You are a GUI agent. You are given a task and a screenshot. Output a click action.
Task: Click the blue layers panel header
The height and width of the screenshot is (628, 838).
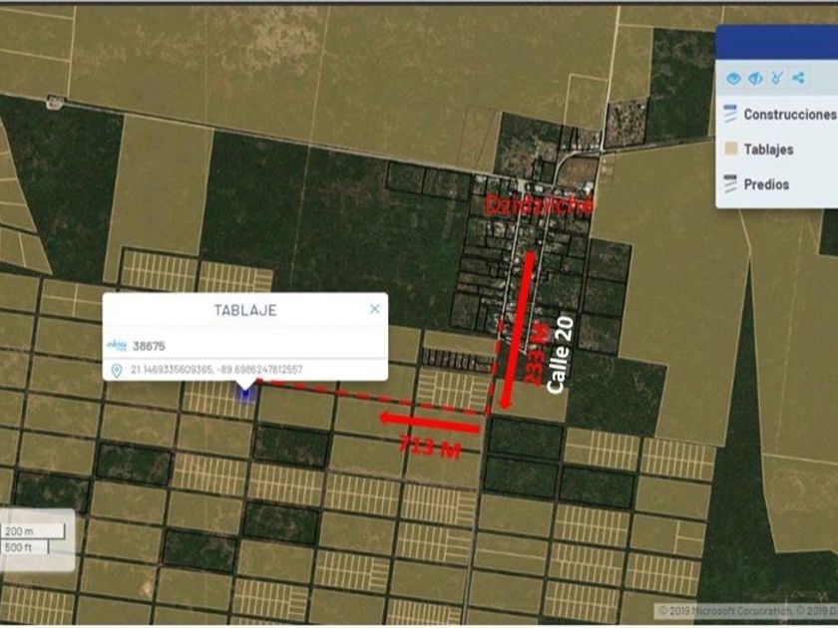[x=776, y=42]
